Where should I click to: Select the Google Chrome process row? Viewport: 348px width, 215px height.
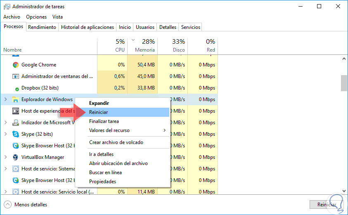coord(109,65)
